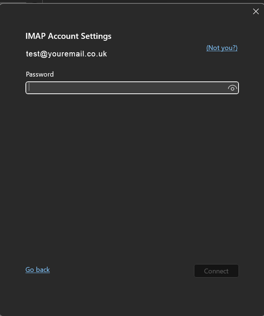Screen dimensions: 264x316
Task: Reveal password using the eye icon
Action: pos(232,88)
